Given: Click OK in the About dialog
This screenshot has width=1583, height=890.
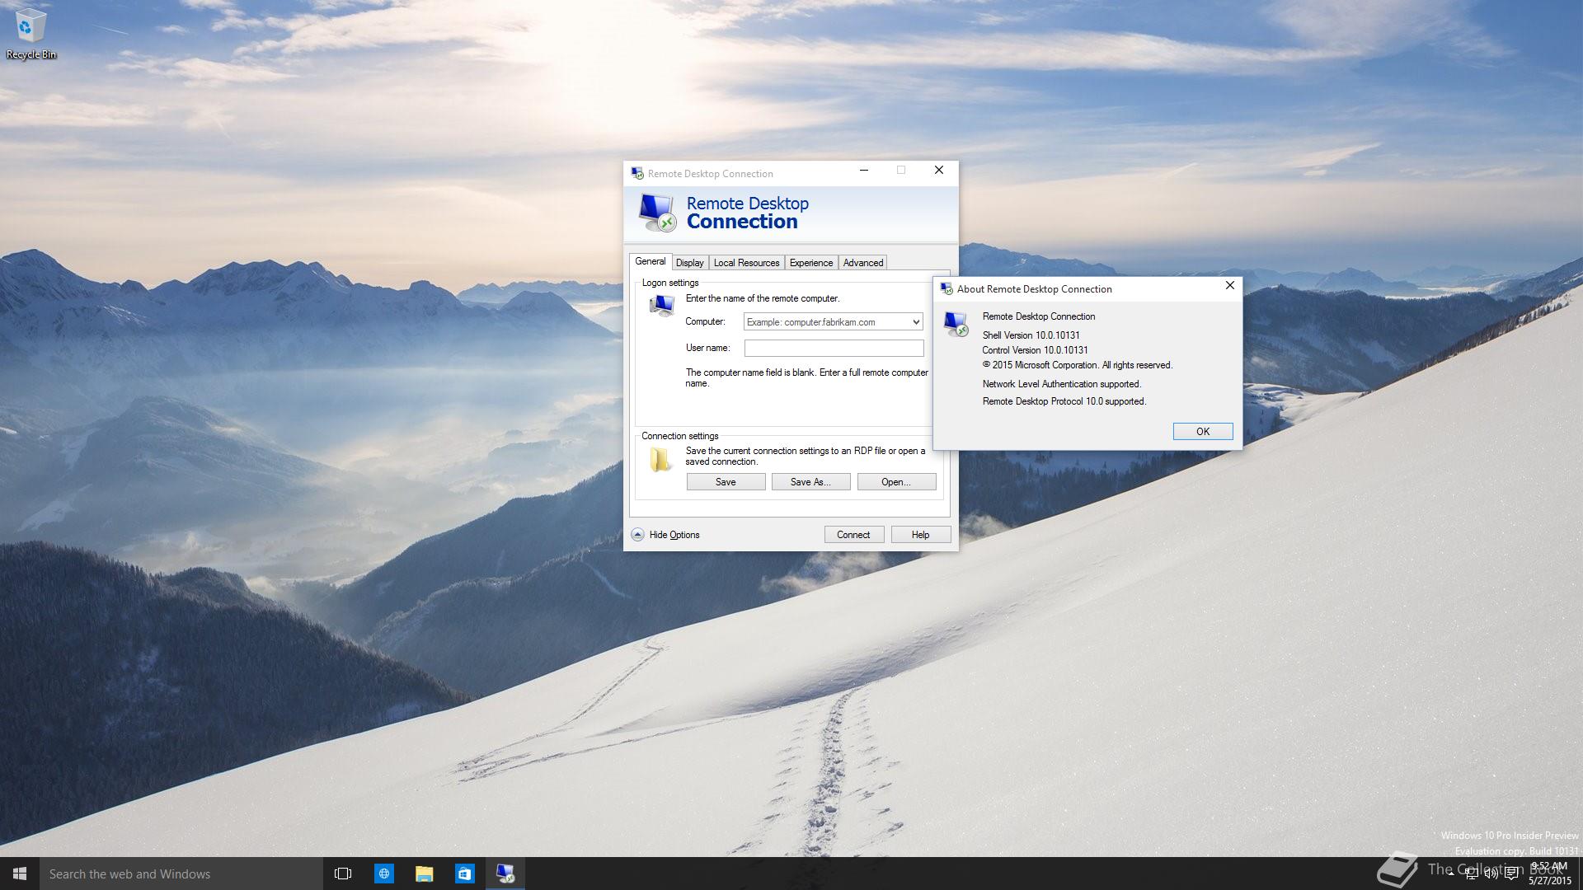Looking at the screenshot, I should coord(1203,431).
